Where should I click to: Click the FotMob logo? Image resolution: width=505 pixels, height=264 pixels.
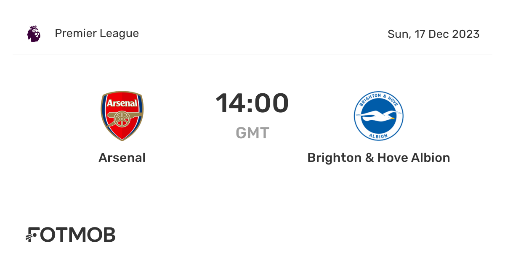tap(71, 235)
